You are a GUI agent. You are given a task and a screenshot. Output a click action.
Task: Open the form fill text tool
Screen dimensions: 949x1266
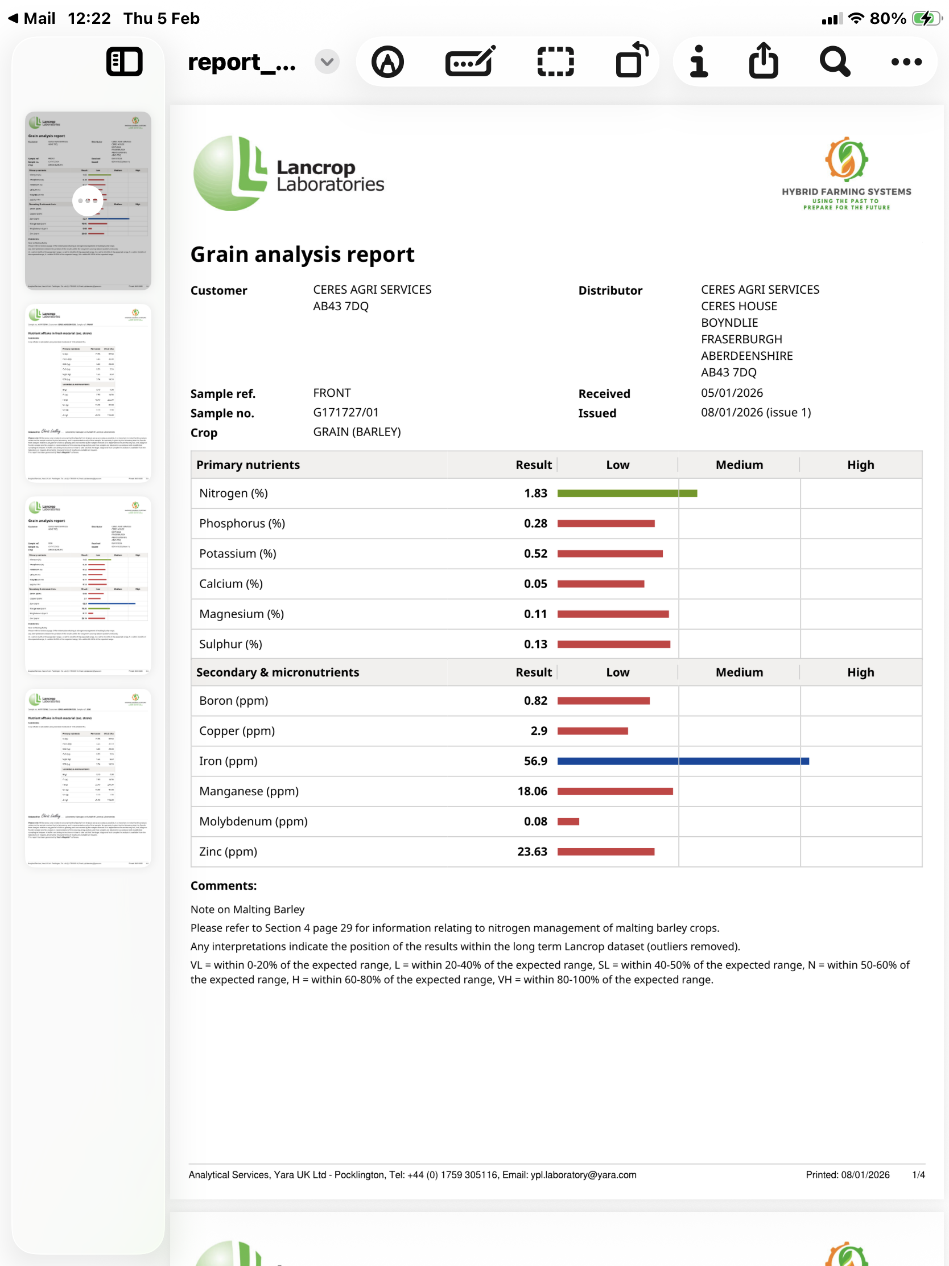(470, 62)
